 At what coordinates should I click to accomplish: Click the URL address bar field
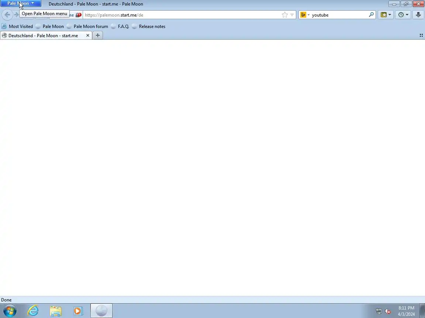(182, 15)
